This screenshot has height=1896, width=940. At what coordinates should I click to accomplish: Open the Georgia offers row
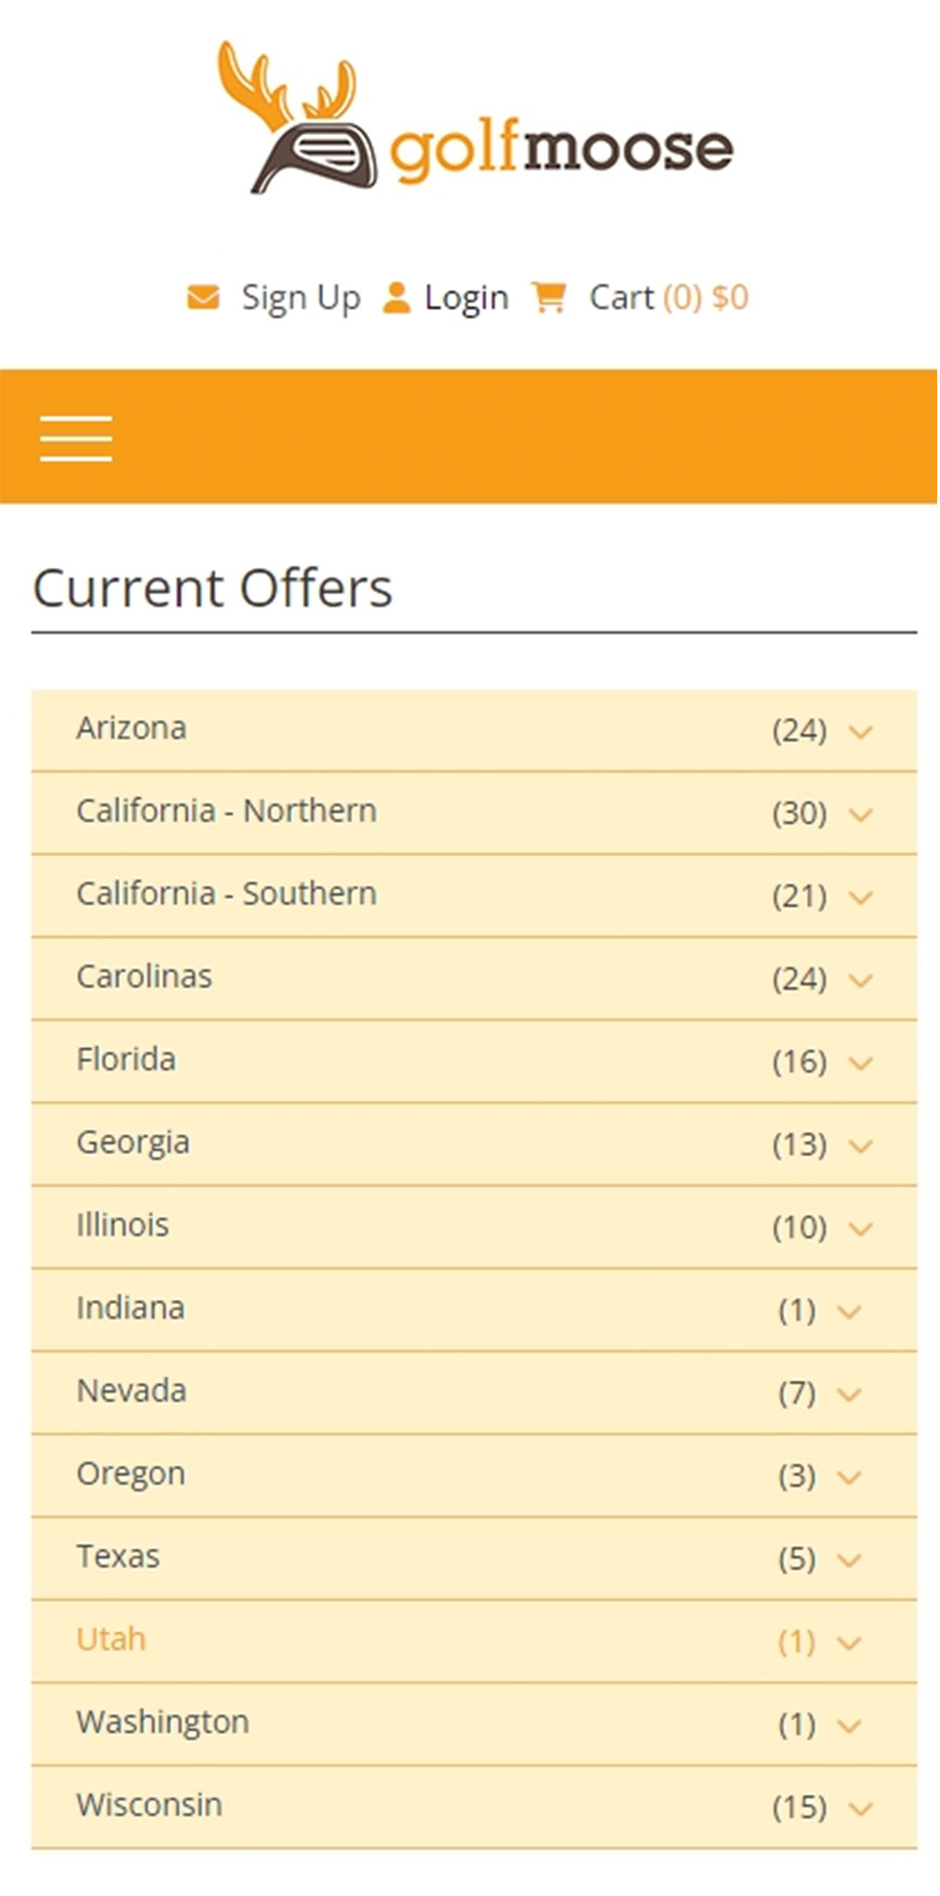pyautogui.click(x=133, y=1142)
